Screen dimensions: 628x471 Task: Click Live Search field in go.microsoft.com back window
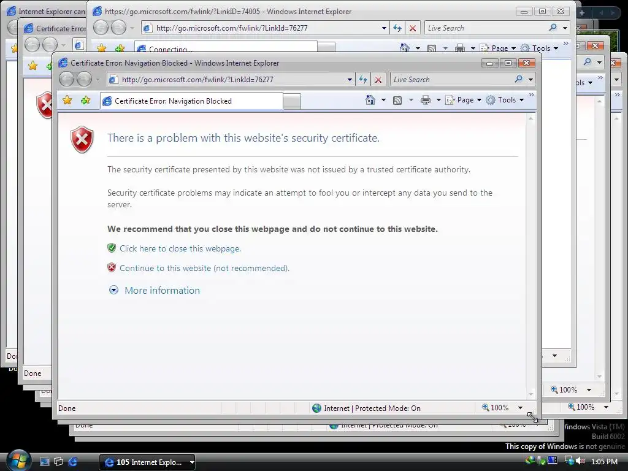(x=486, y=28)
